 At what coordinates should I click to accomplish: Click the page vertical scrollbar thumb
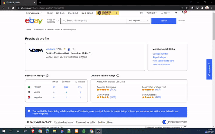click(214, 26)
